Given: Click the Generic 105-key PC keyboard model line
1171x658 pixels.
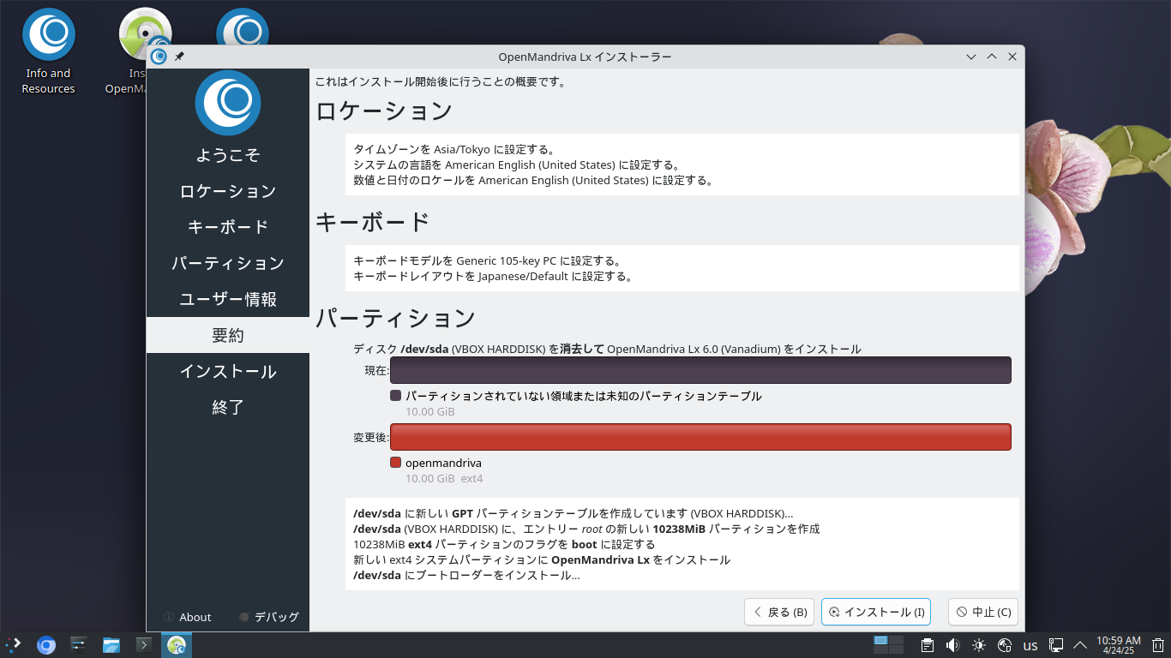Looking at the screenshot, I should click(487, 260).
